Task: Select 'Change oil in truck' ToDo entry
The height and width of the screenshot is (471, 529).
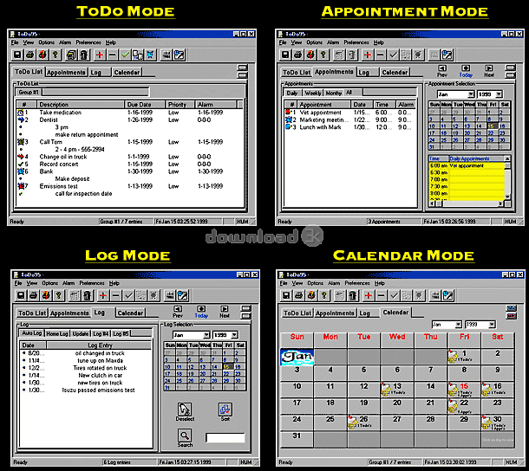Action: click(130, 157)
